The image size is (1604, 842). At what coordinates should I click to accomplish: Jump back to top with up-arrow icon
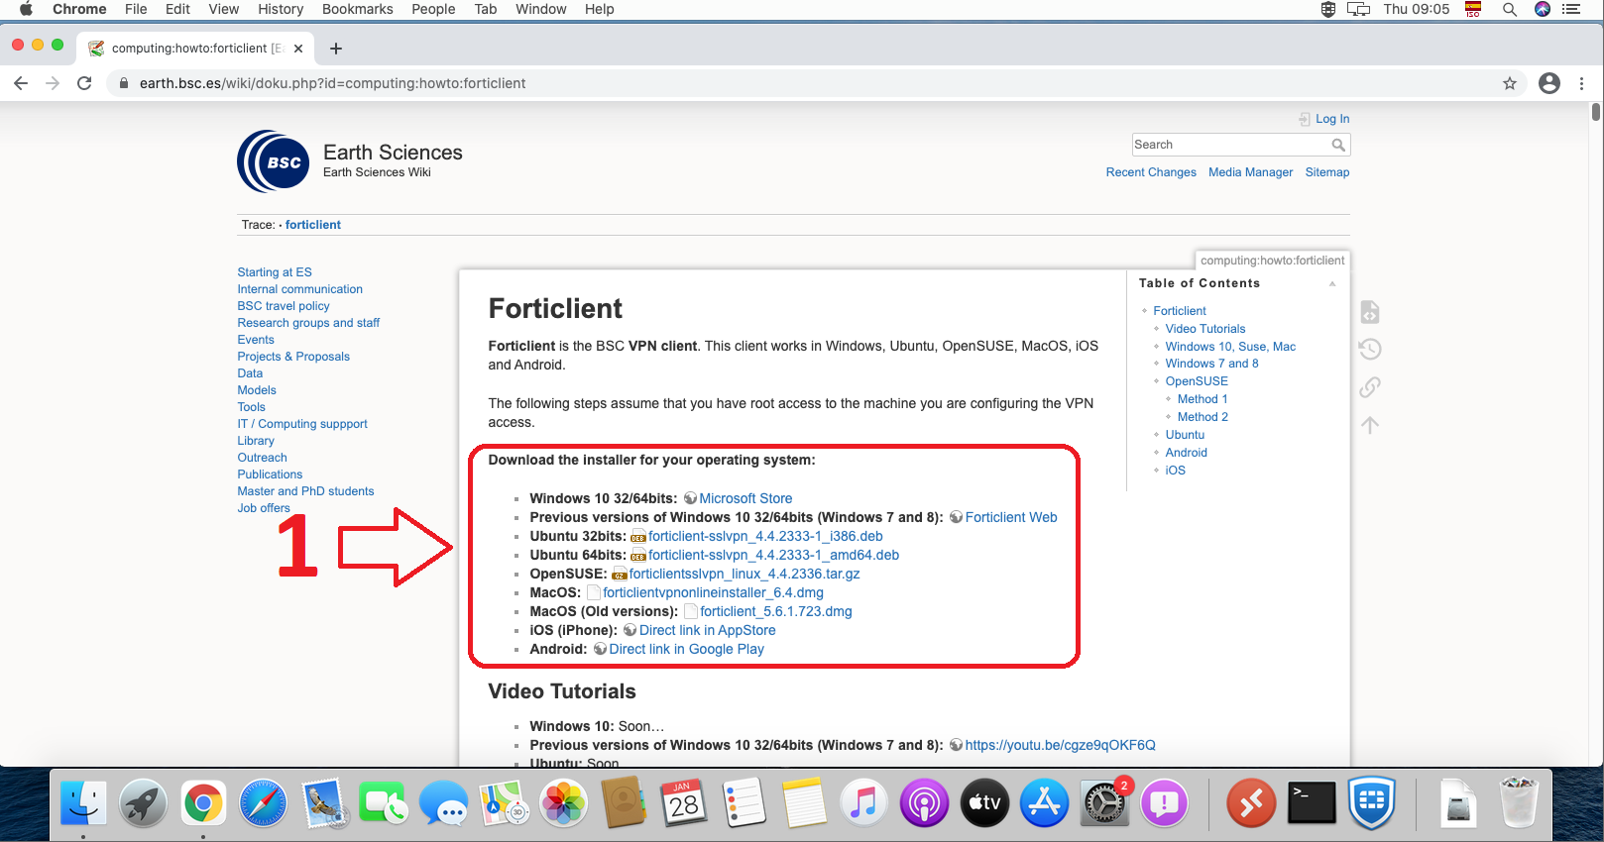[1370, 425]
